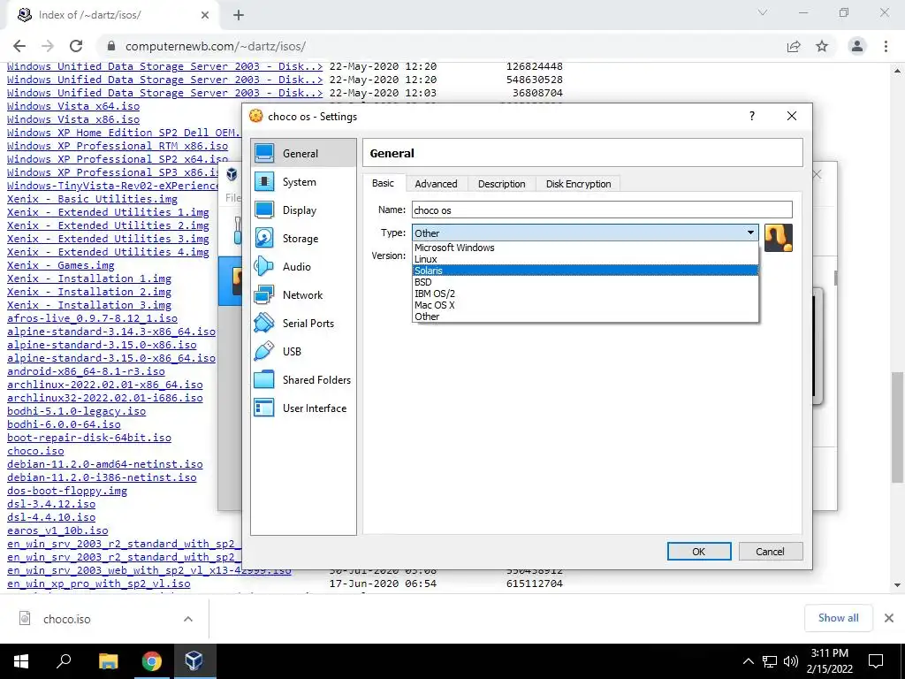Viewport: 905px width, 679px height.
Task: Open taskbar search
Action: (x=64, y=661)
